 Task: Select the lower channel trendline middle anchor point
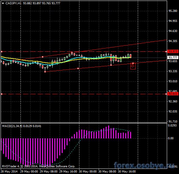point(78,69)
